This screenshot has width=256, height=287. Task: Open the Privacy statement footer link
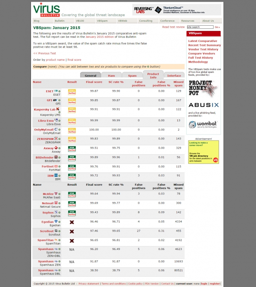[89, 283]
